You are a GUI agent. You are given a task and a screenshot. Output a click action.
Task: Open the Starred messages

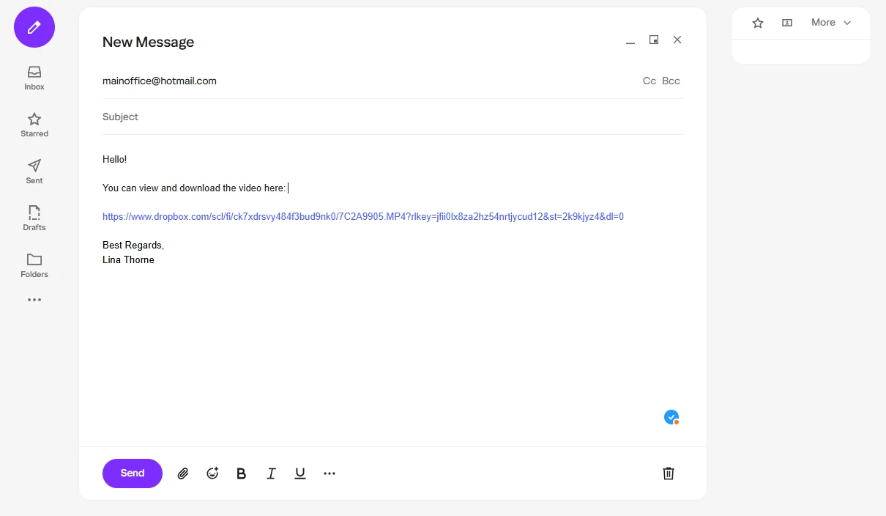point(34,125)
